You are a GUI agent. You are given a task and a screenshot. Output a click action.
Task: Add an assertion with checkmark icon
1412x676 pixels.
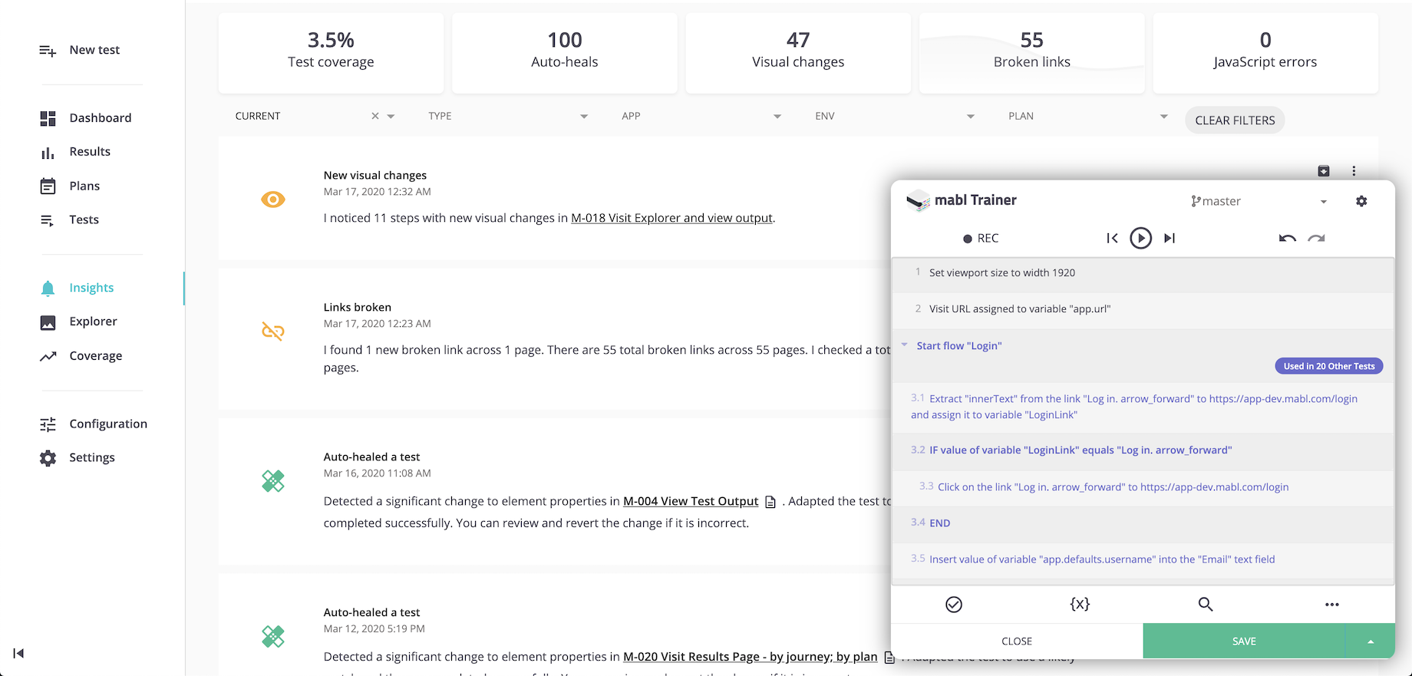(x=954, y=605)
